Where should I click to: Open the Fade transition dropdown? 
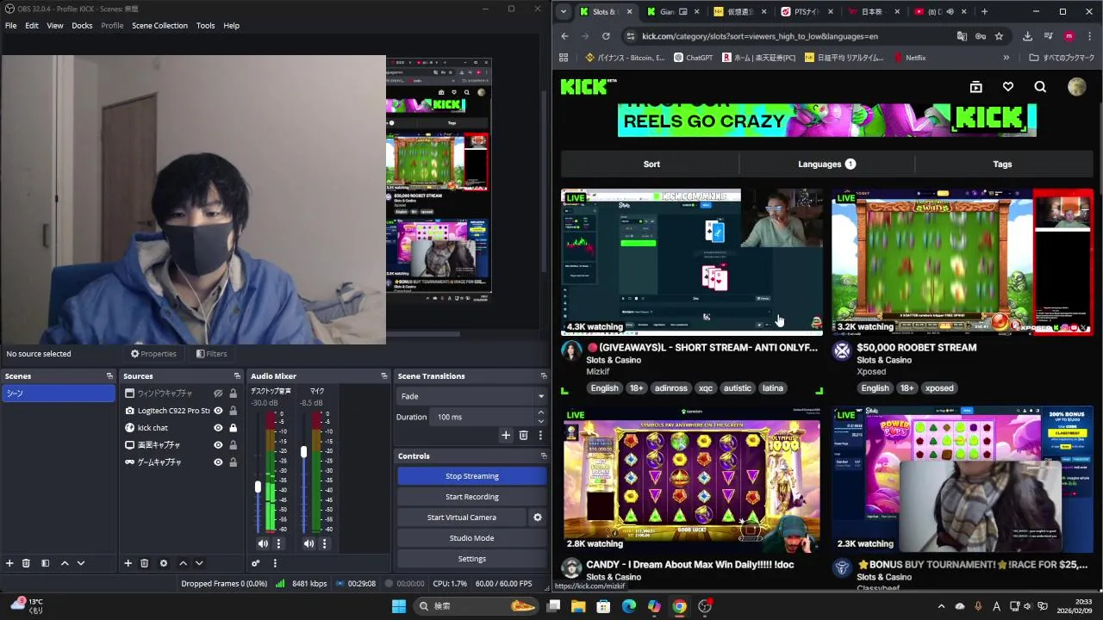click(x=471, y=396)
